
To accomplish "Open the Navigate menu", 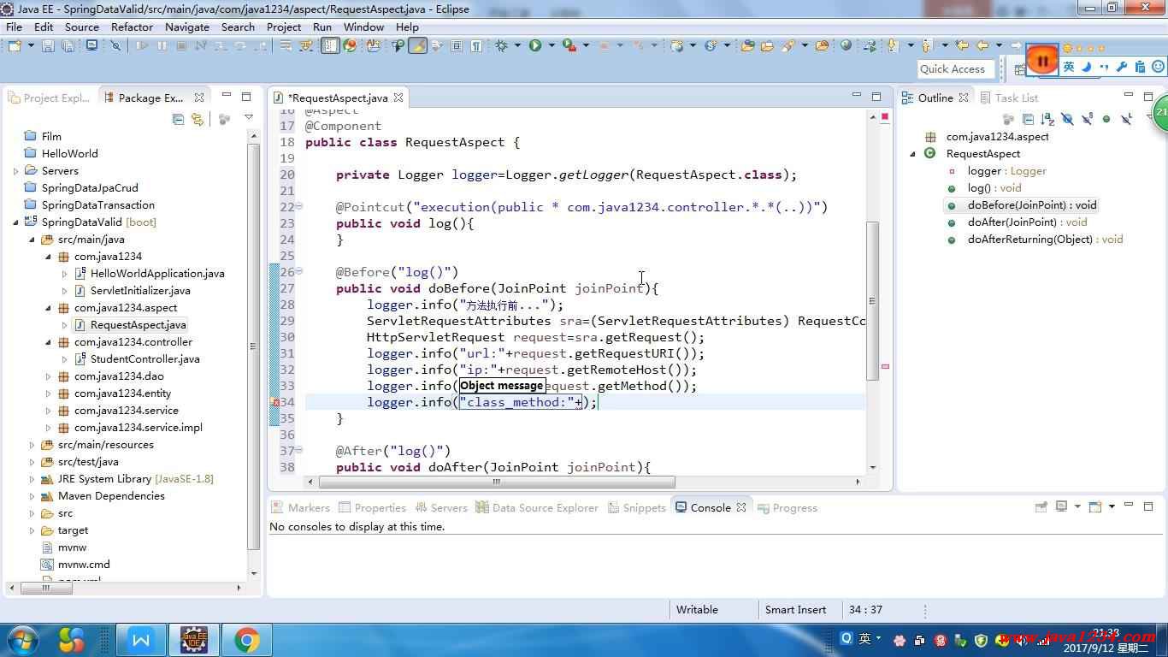I will 187,27.
